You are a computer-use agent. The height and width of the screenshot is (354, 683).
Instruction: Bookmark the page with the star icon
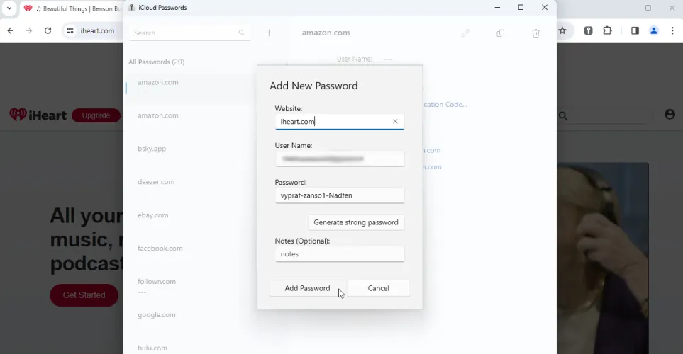pos(562,30)
